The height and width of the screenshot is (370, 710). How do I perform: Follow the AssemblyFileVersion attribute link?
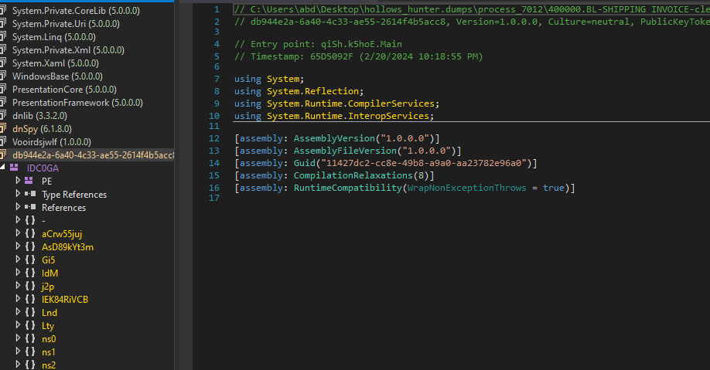pyautogui.click(x=346, y=151)
